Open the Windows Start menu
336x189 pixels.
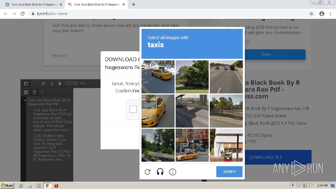[x=7, y=185]
